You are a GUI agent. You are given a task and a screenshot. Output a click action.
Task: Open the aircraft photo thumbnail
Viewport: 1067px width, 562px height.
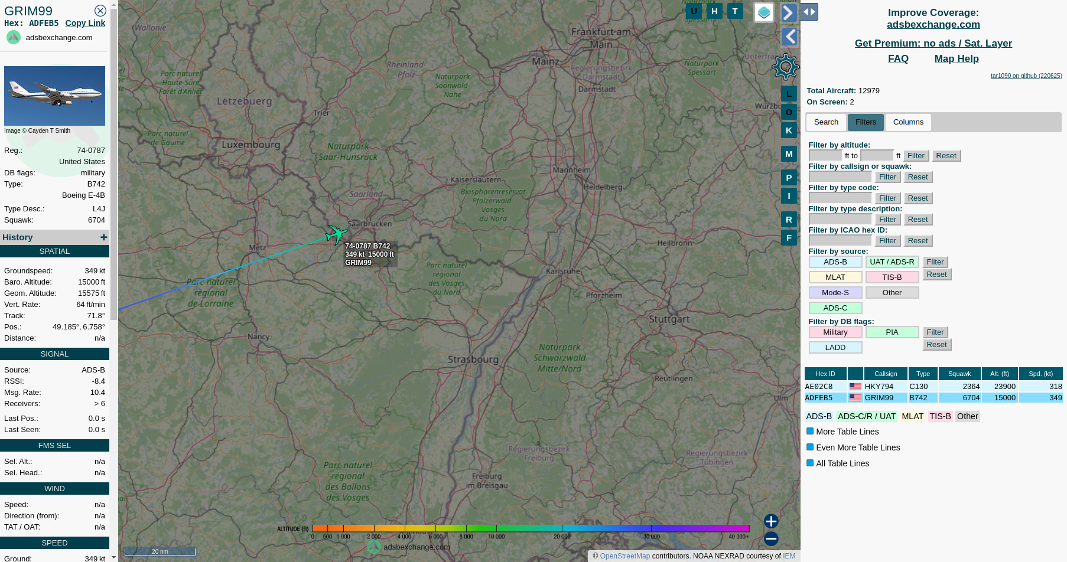54,96
